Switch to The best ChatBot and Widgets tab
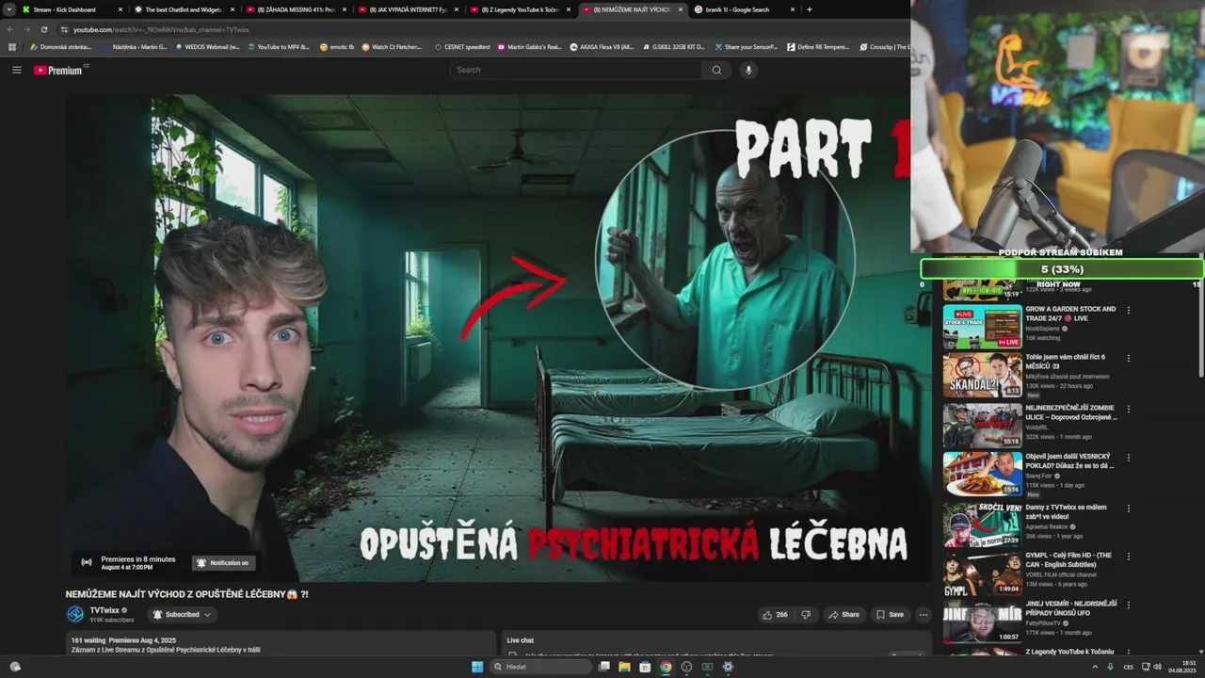 (x=184, y=9)
